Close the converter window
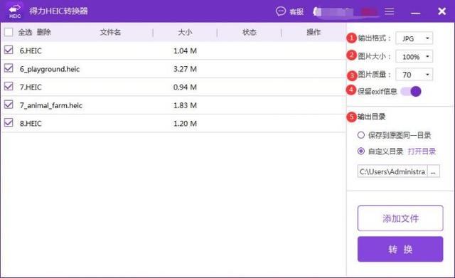 [441, 11]
